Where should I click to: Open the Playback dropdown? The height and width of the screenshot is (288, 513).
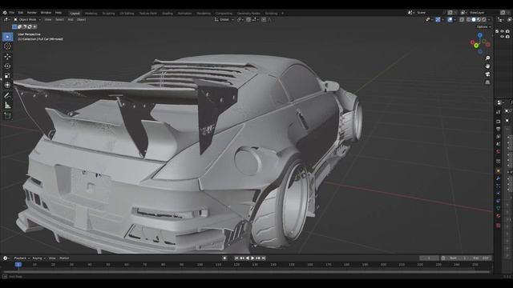tap(22, 258)
